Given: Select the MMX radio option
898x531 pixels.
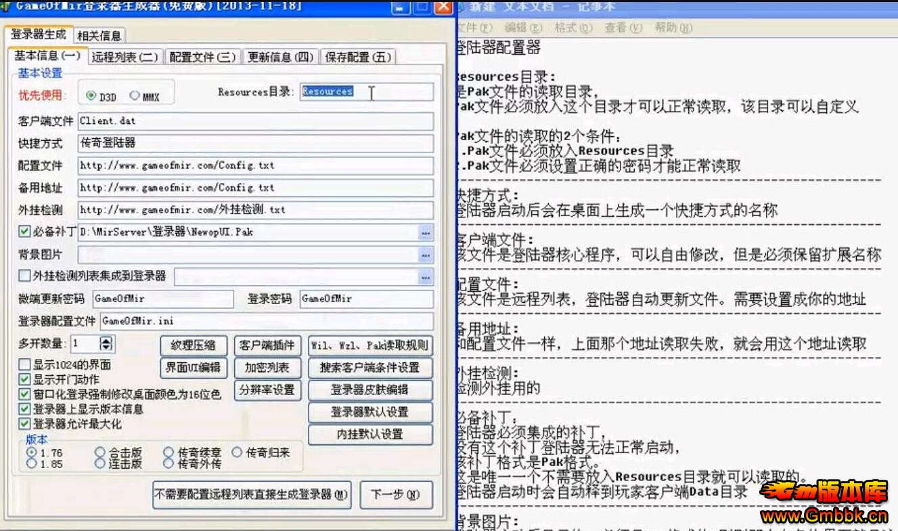Looking at the screenshot, I should tap(135, 96).
